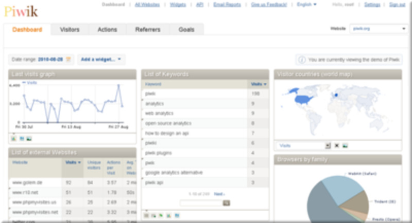
Task: Select the 'piwik api' keyword row
Action: point(205,182)
